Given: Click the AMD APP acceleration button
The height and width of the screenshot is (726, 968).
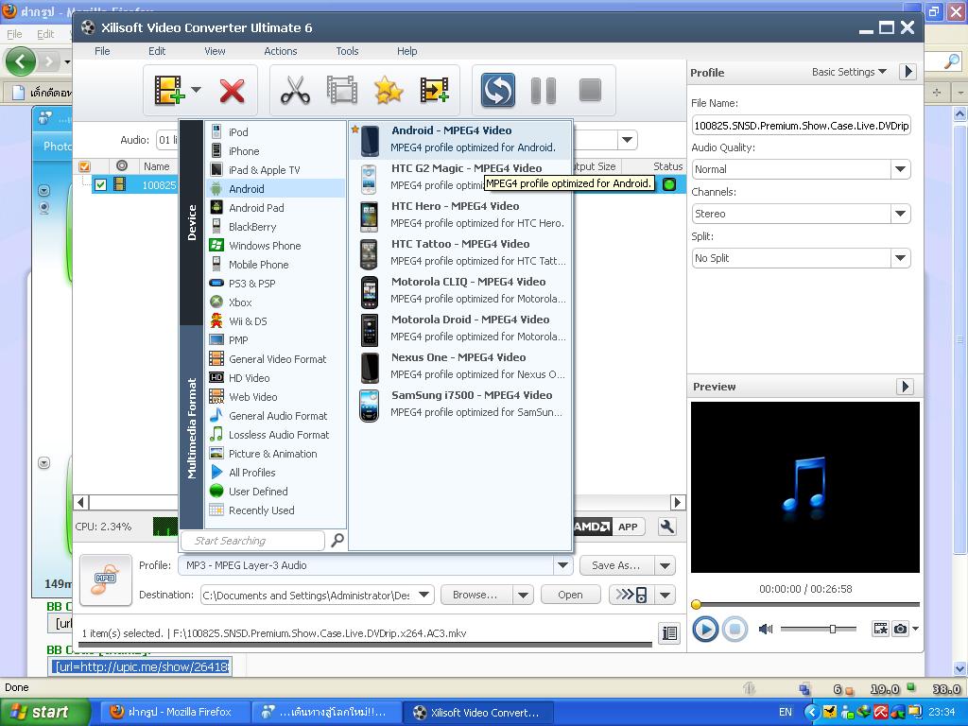Looking at the screenshot, I should [609, 527].
